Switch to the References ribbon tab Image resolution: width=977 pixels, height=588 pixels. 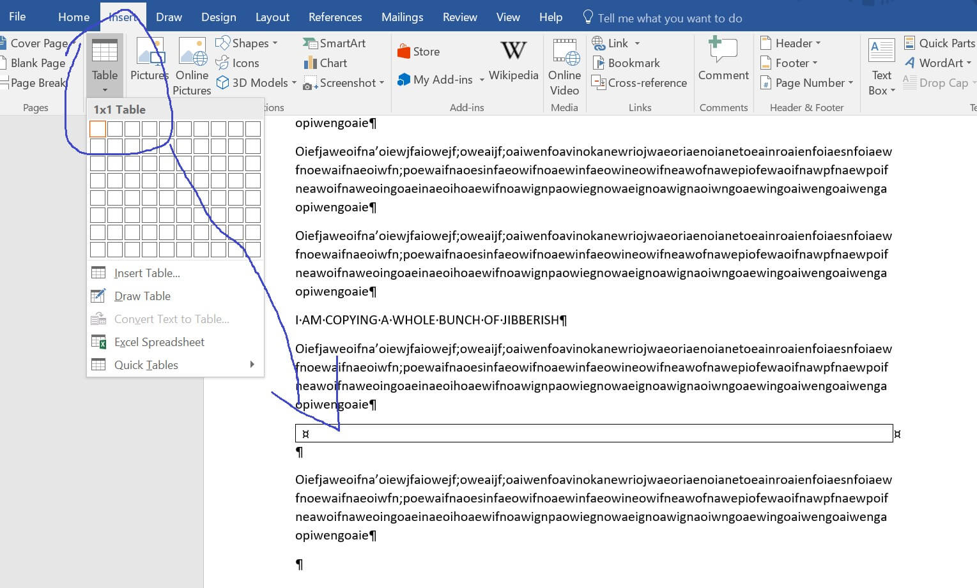point(335,17)
